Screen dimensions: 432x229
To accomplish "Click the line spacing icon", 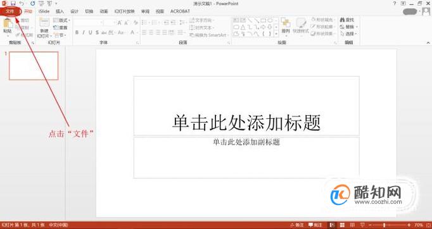I will 182,23.
